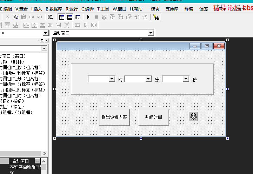Click the 取出设置内容 button
Image resolution: width=253 pixels, height=174 pixels.
point(114,117)
